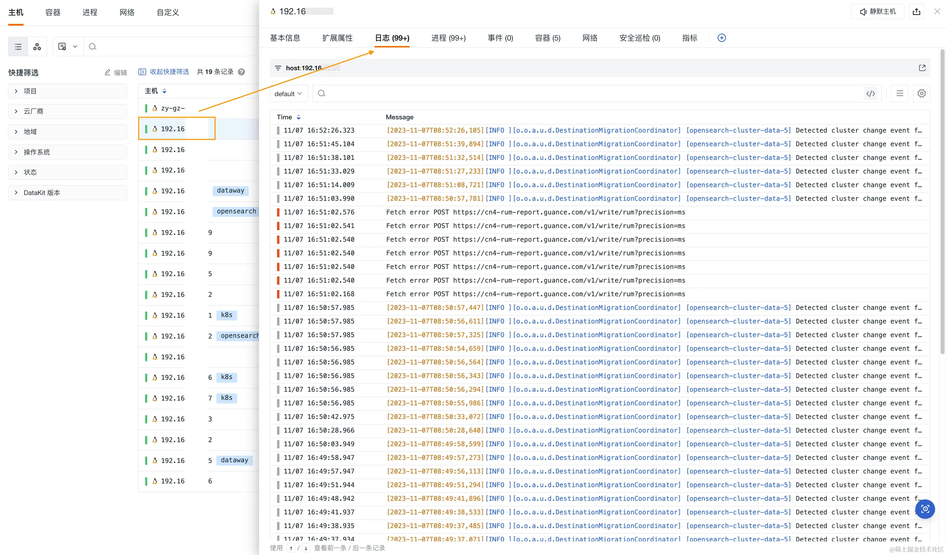Open the default index dropdown
This screenshot has height=555, width=946.
click(x=288, y=93)
